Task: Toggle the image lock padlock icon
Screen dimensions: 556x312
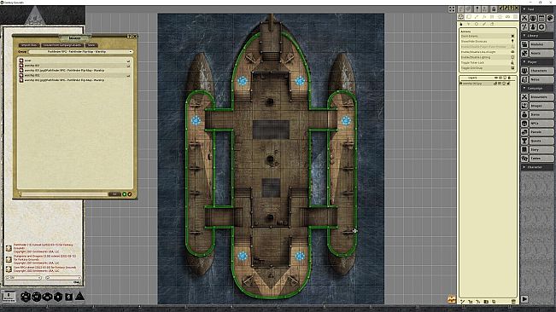Action: click(494, 9)
